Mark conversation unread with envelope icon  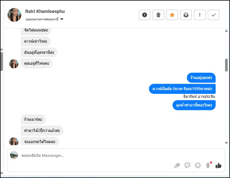186,15
